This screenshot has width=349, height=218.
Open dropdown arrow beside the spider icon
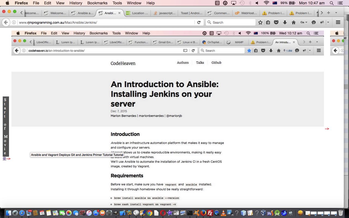(328, 22)
